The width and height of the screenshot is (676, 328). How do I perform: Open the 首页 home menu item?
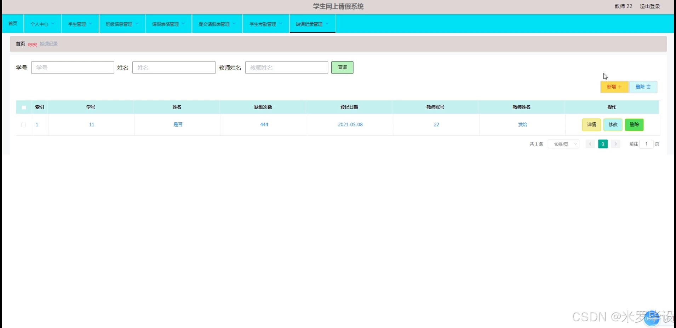click(x=13, y=23)
